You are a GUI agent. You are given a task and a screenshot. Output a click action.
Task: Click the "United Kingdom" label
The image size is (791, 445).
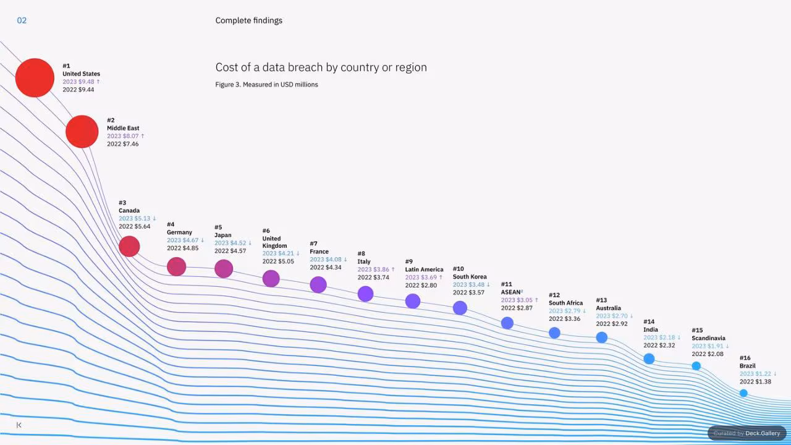(275, 242)
